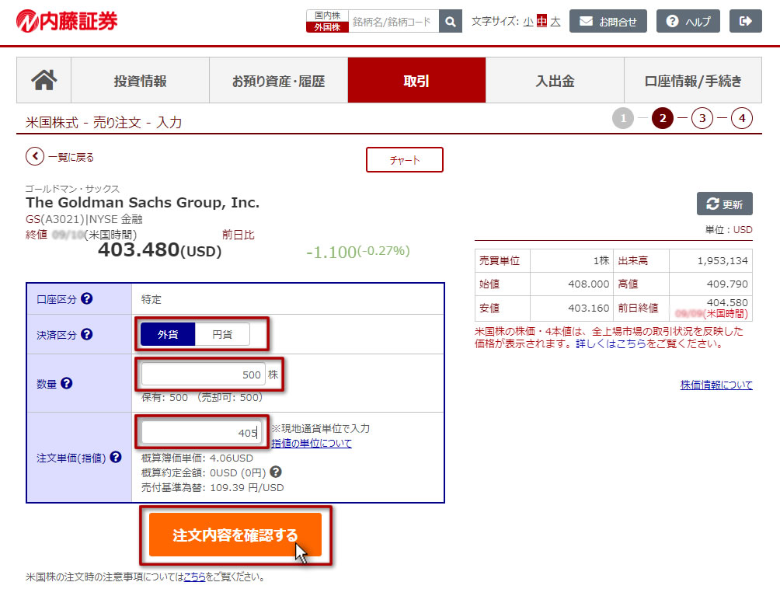The width and height of the screenshot is (780, 596).
Task: Click the 一覧に戻る text link
Action: [x=71, y=157]
